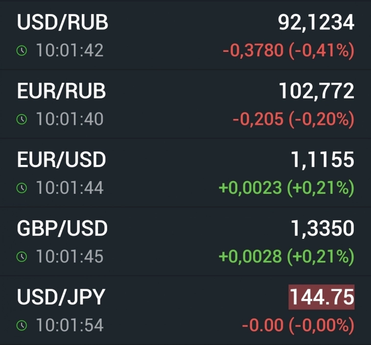
Task: Select the EUR/USD pair name
Action: pyautogui.click(x=61, y=160)
